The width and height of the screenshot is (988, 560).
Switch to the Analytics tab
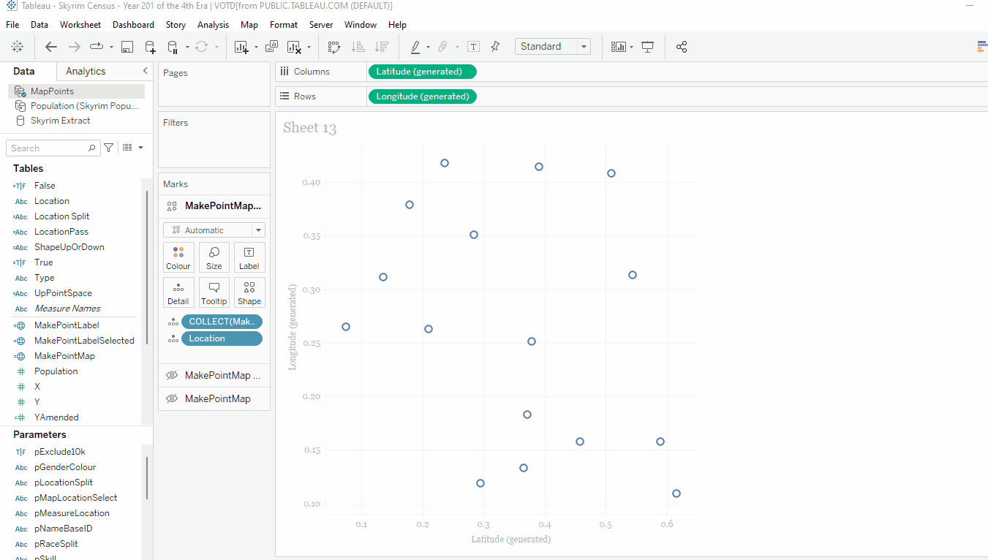point(86,71)
